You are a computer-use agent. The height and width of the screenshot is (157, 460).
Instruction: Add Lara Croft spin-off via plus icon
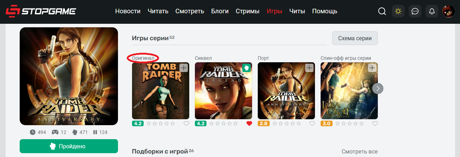click(x=372, y=68)
